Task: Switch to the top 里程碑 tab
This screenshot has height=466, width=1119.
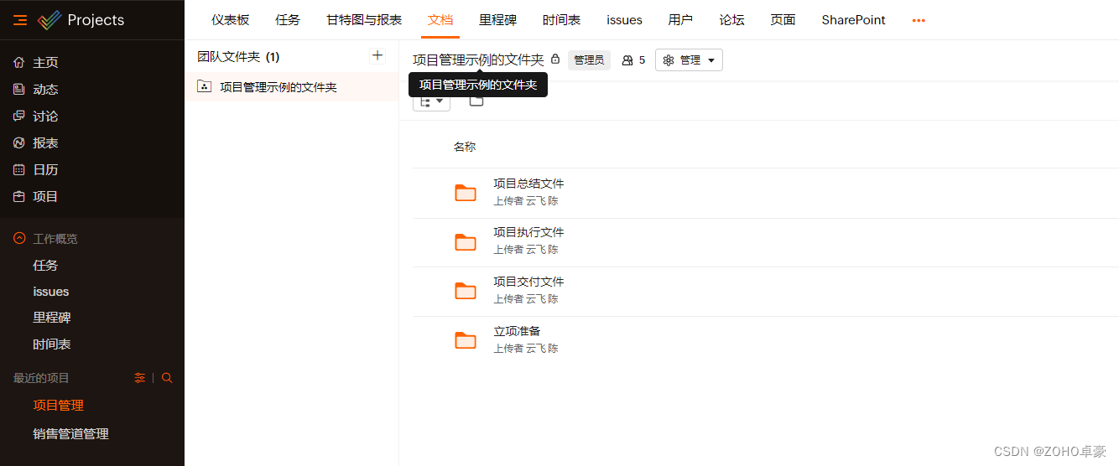Action: [x=498, y=20]
